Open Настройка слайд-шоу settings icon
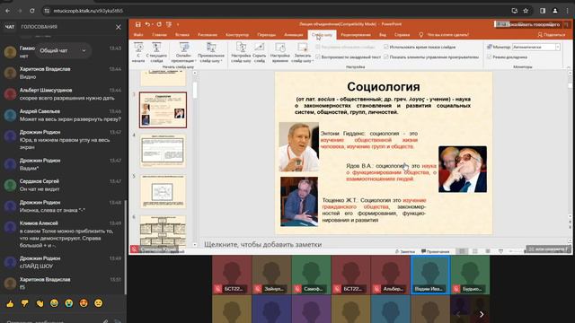575x323 pixels. pos(241,52)
